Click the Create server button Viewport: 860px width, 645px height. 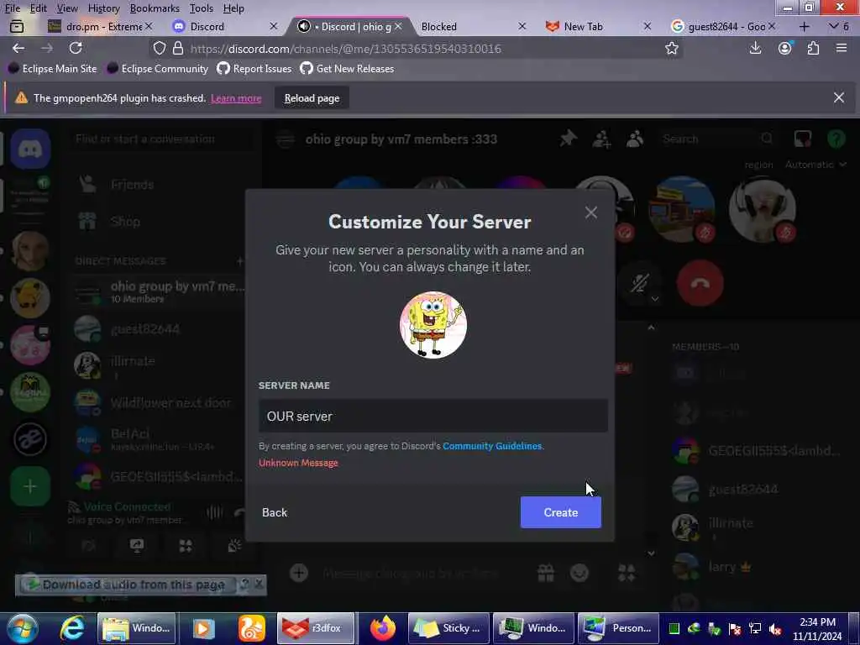tap(560, 512)
